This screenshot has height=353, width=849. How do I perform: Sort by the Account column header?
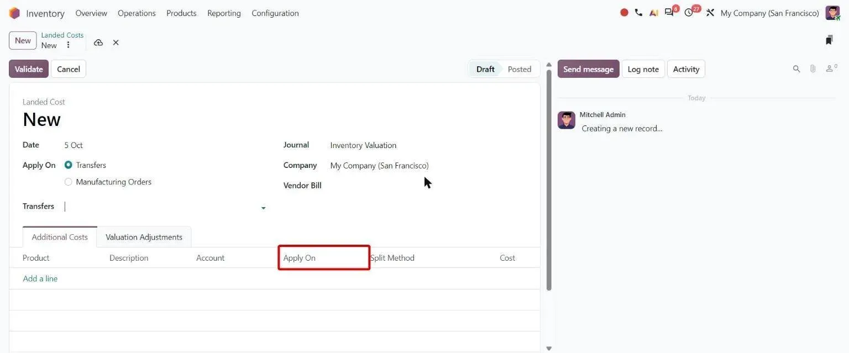[x=210, y=258]
